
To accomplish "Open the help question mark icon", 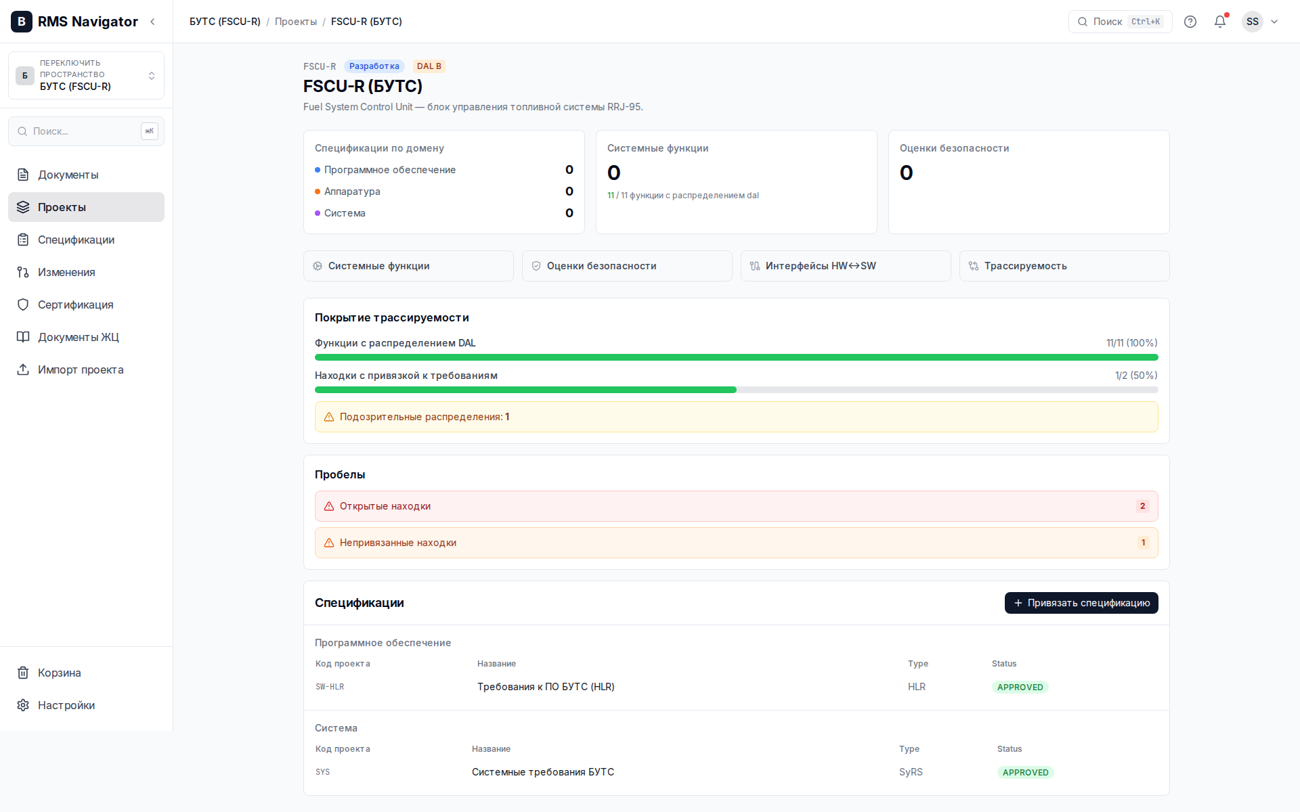I will coord(1190,22).
